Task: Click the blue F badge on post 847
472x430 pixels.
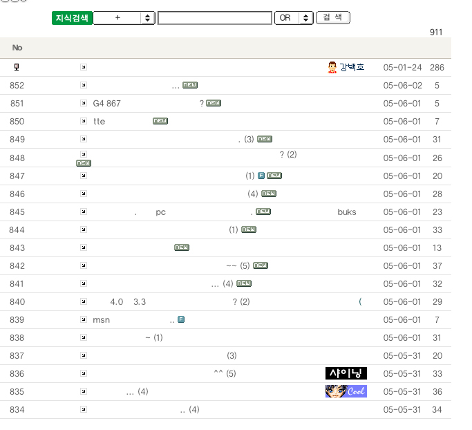Action: 261,176
